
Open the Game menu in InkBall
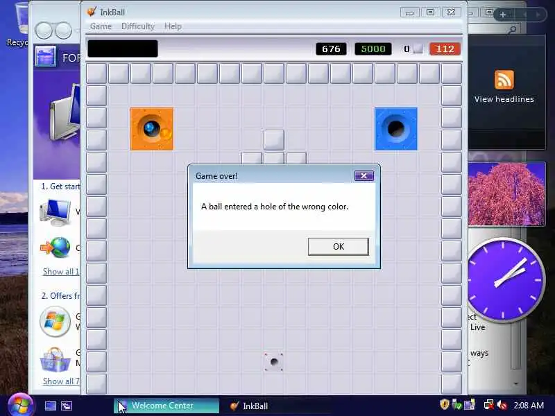101,26
